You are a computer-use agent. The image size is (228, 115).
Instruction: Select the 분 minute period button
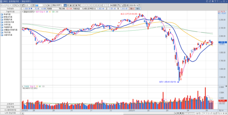(76, 5)
